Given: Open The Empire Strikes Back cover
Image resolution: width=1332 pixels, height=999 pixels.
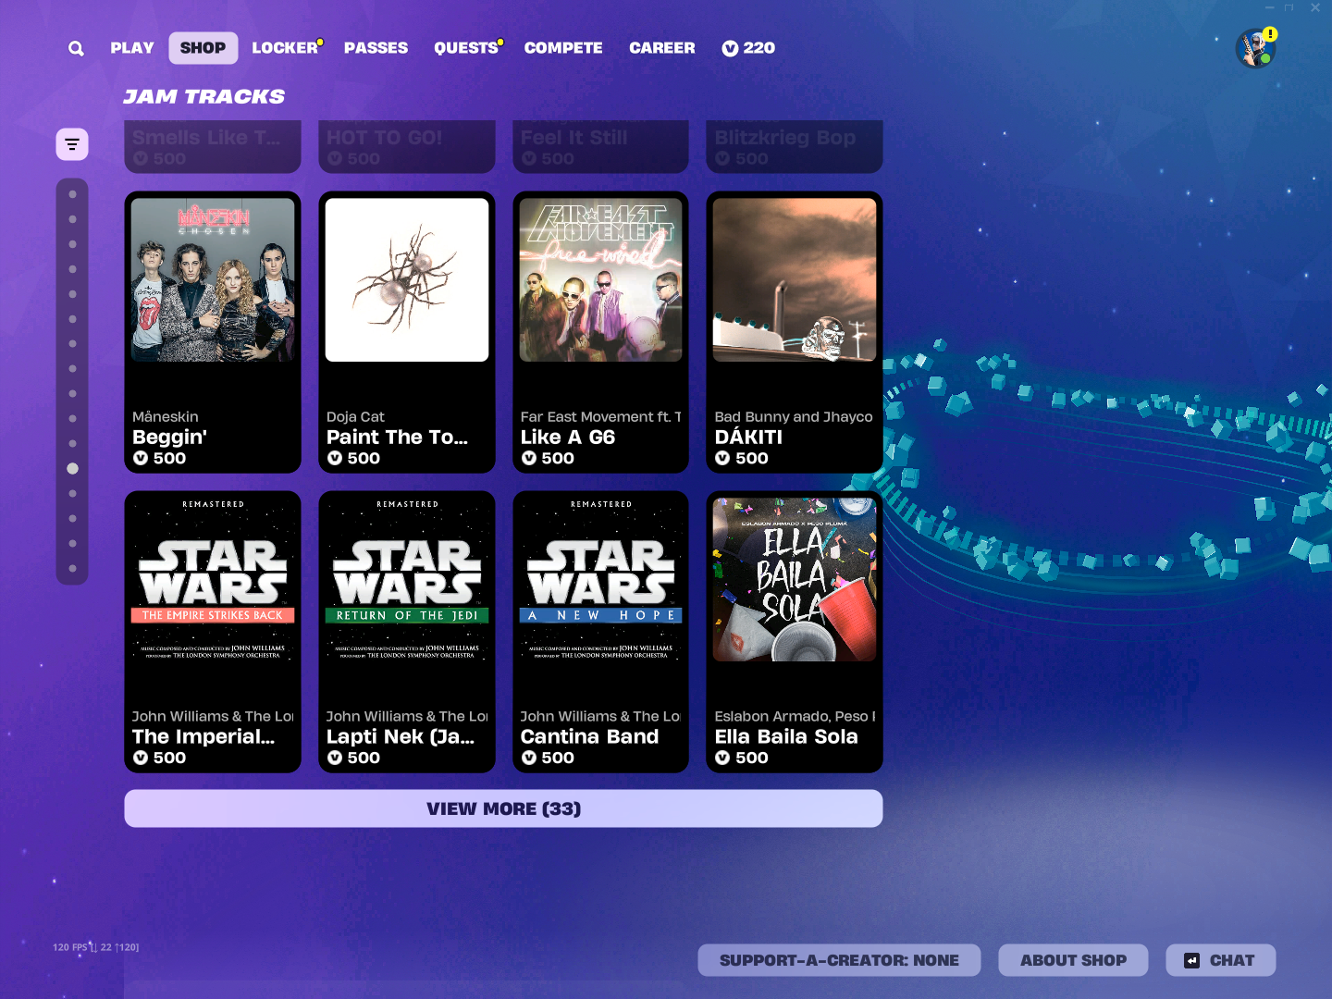Looking at the screenshot, I should click(x=213, y=580).
